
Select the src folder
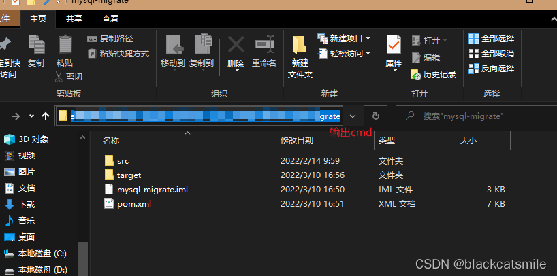tap(123, 160)
